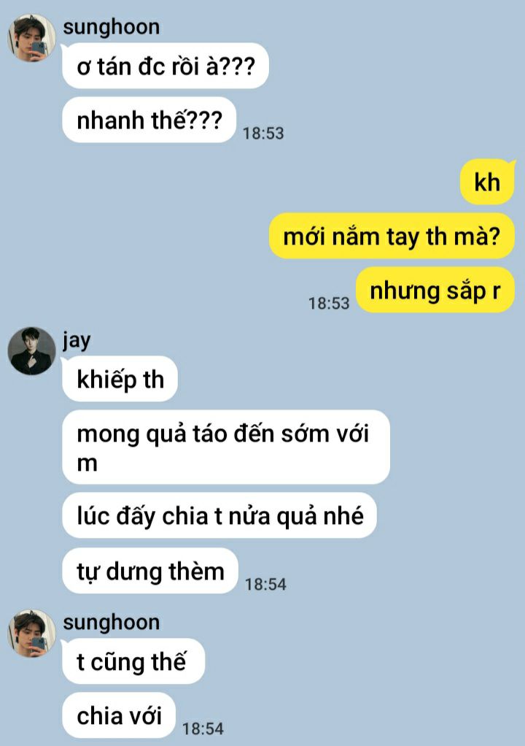Select jay's 'khiếp th' message
525x746 pixels.
(120, 379)
